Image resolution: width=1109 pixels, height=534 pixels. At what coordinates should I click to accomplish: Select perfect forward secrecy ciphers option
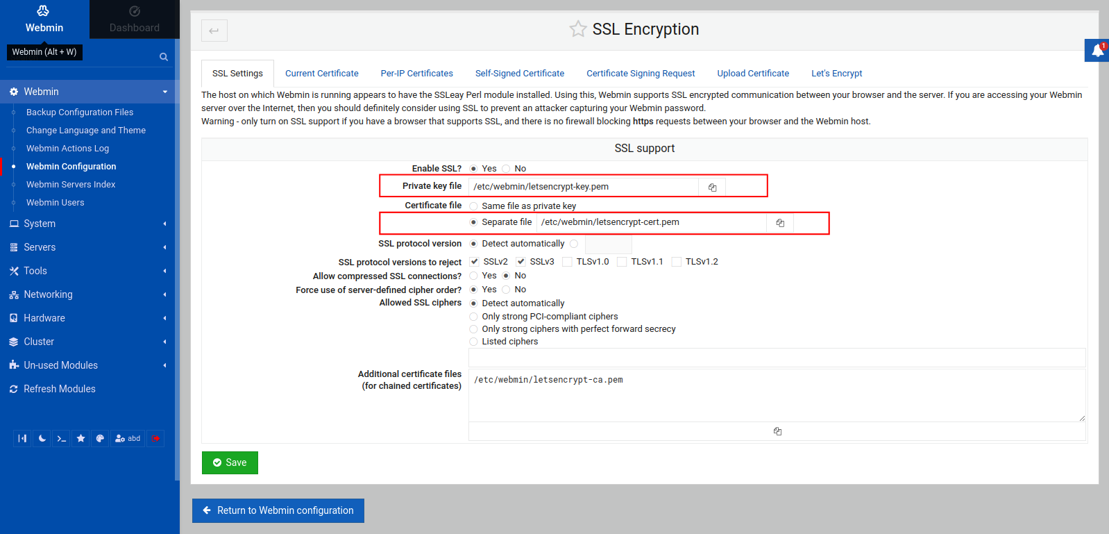pos(473,329)
